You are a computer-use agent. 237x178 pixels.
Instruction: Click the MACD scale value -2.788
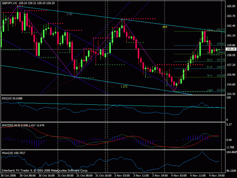coord(230,147)
